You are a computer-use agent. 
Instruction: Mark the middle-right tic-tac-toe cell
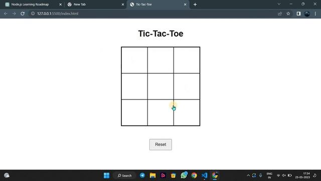(187, 86)
